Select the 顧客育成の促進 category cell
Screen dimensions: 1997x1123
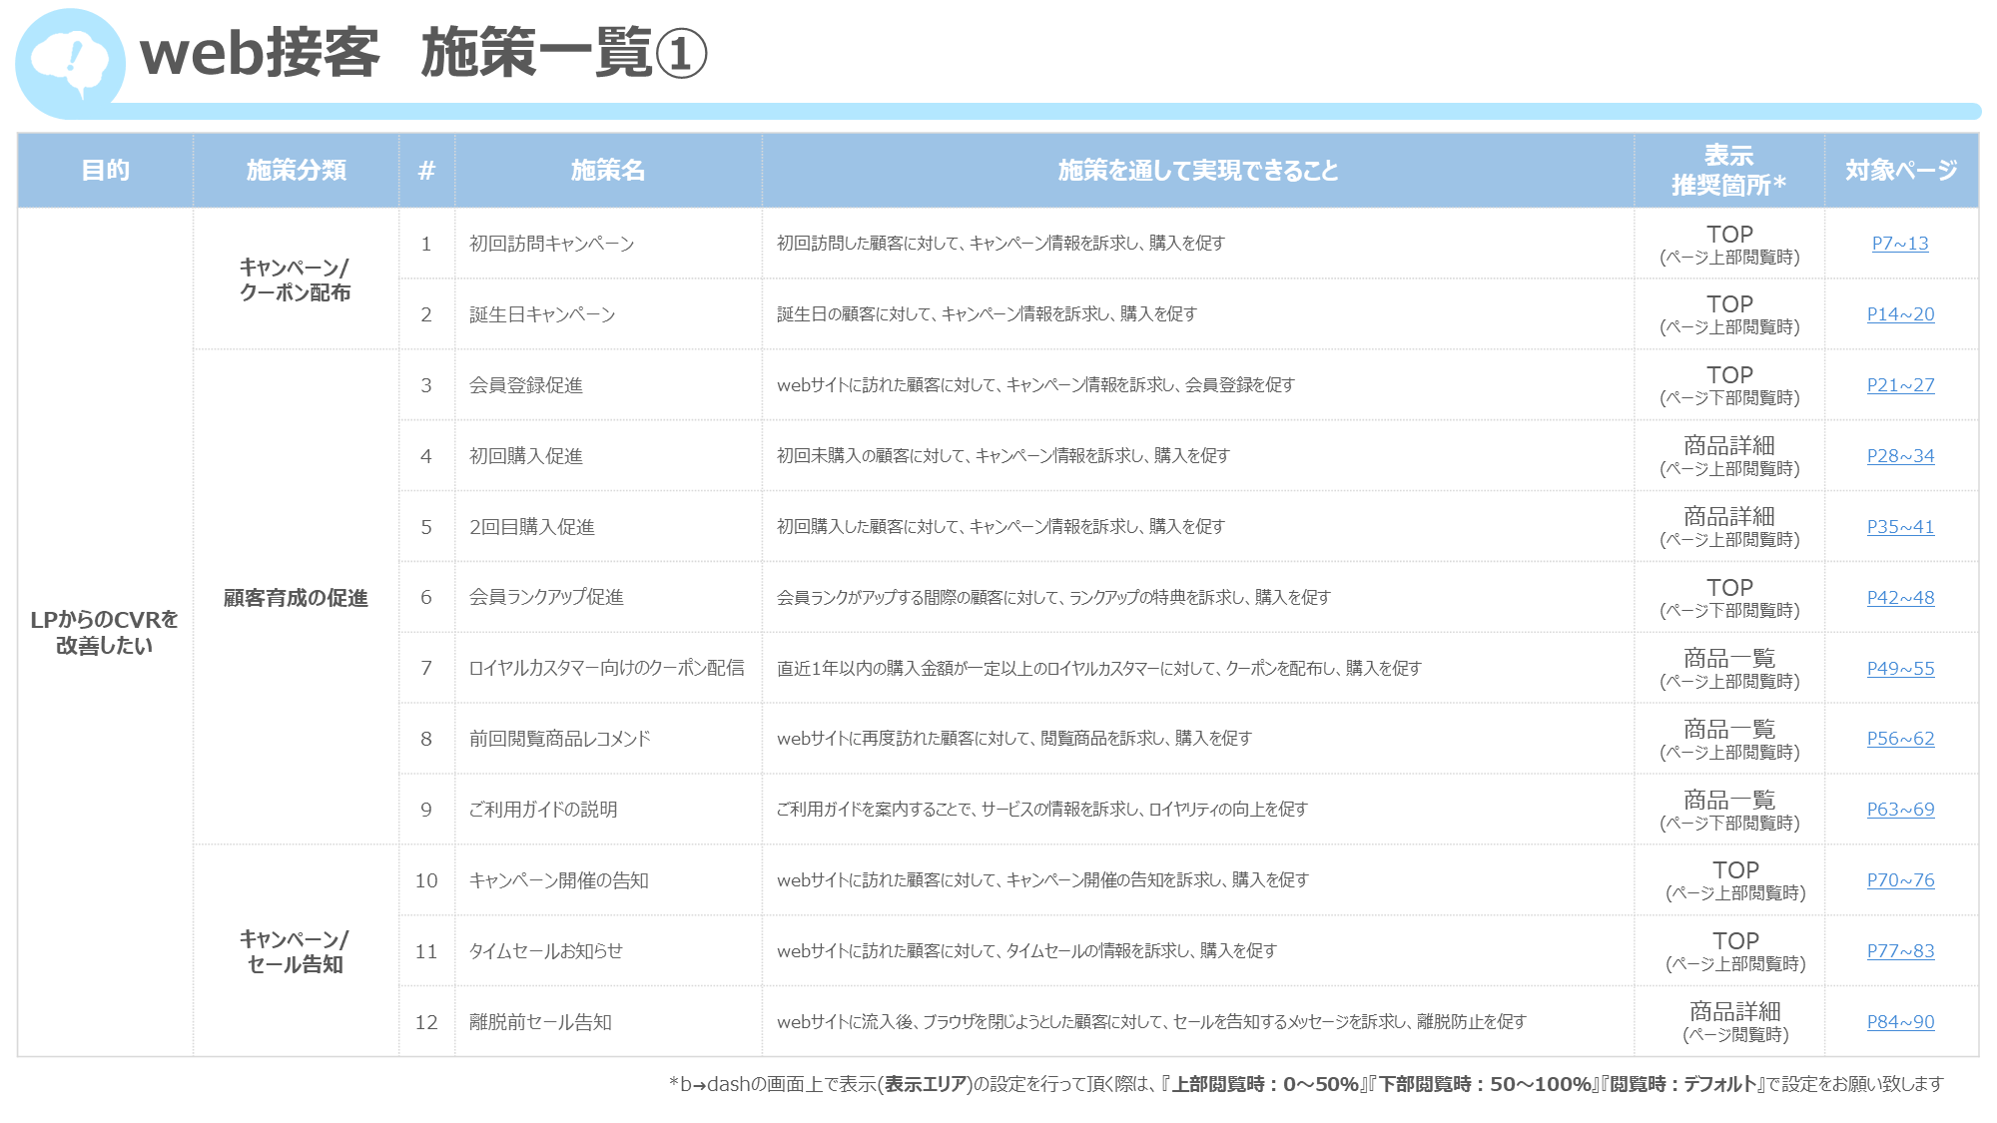click(x=296, y=598)
